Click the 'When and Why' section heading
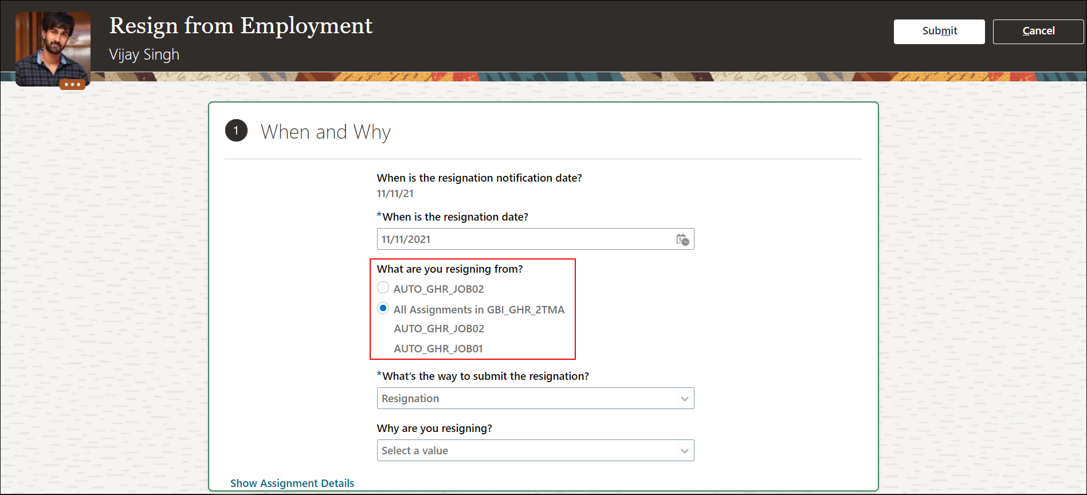The height and width of the screenshot is (495, 1087). pyautogui.click(x=325, y=132)
